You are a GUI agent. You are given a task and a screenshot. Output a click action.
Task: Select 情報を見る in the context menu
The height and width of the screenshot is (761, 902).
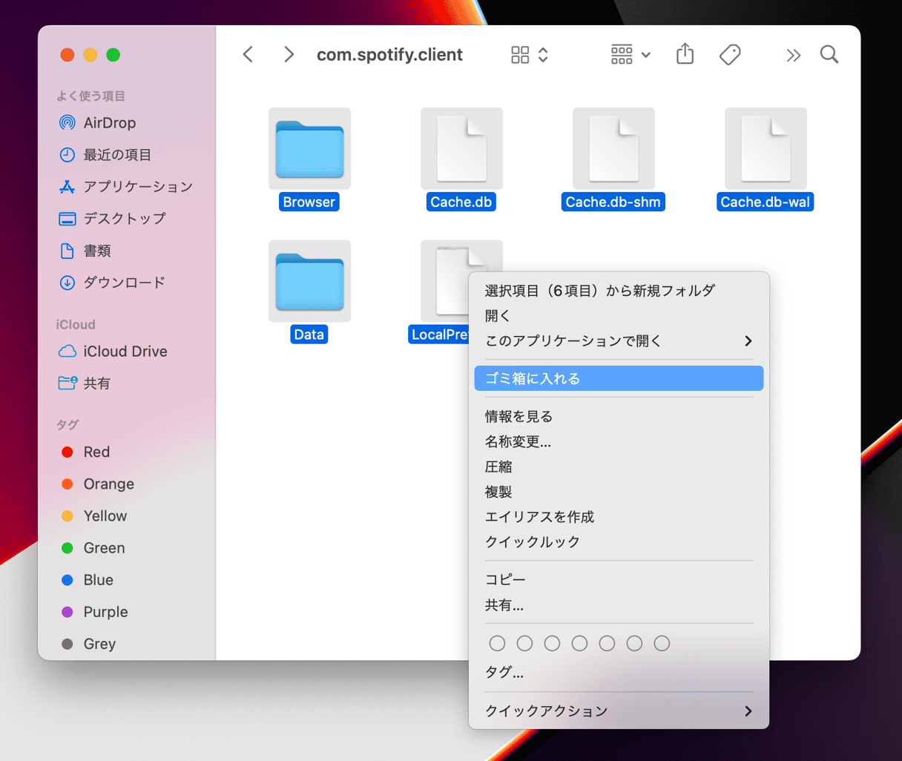(x=519, y=417)
